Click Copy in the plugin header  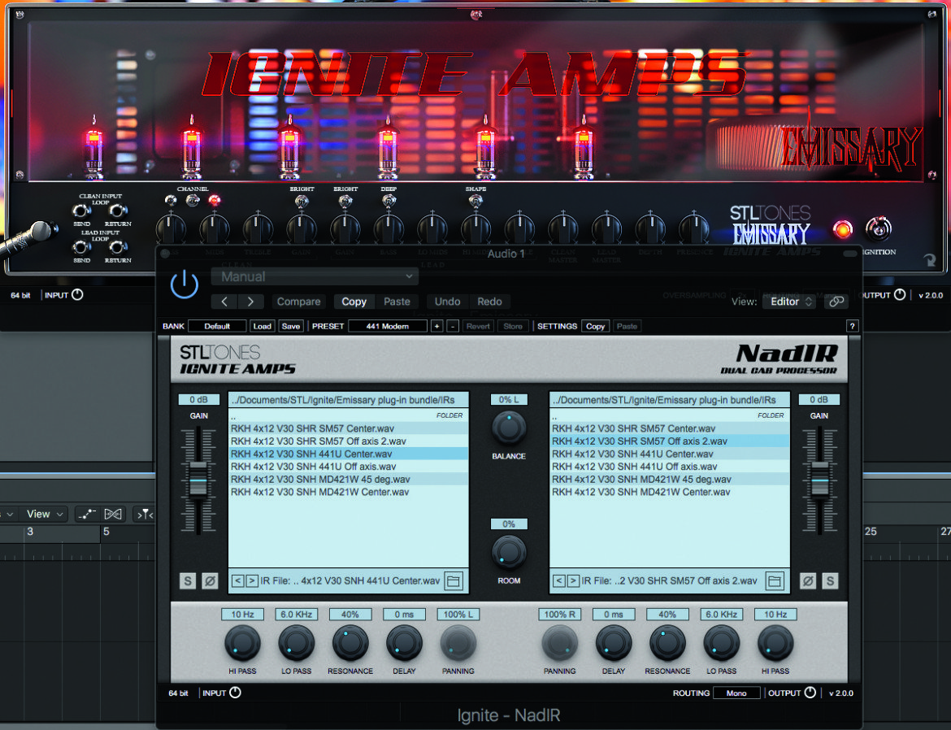pos(354,302)
